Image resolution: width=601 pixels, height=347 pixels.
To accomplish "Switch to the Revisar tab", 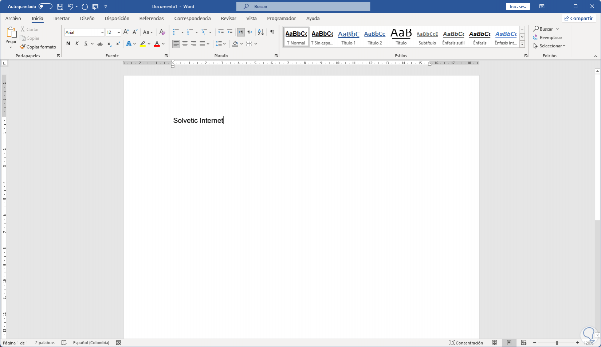I will click(228, 18).
